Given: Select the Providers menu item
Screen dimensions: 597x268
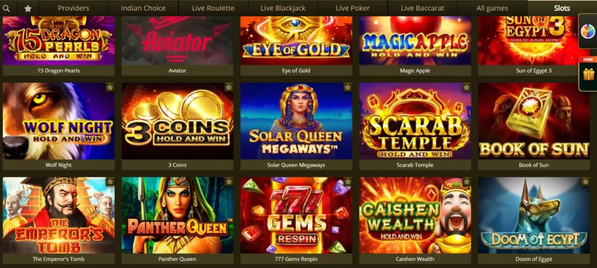Looking at the screenshot, I should tap(73, 8).
